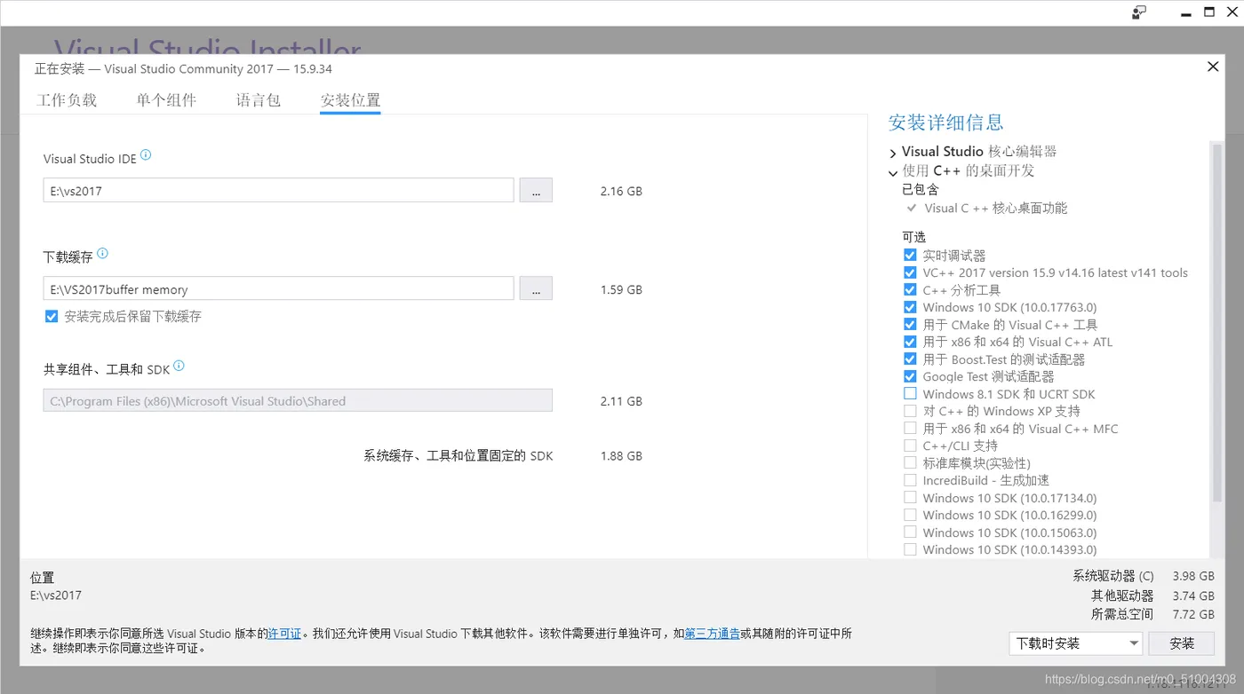Click the 2.11 GB shared components size
Image resolution: width=1244 pixels, height=694 pixels.
[621, 401]
